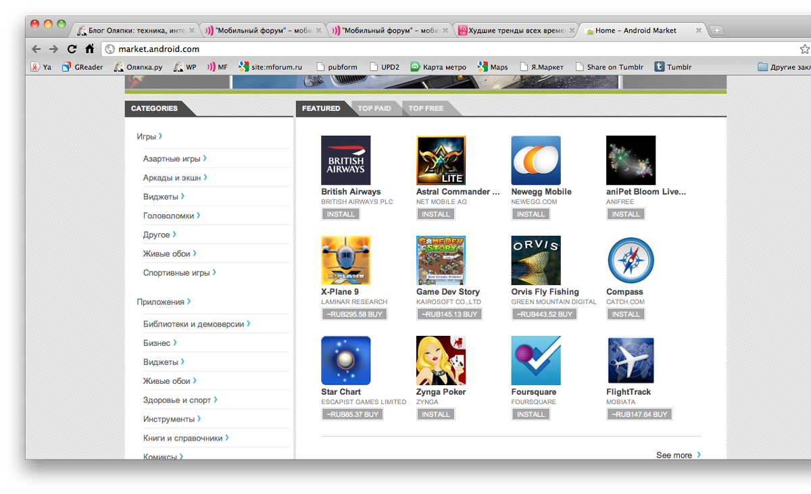Click the British Airways app icon

345,160
